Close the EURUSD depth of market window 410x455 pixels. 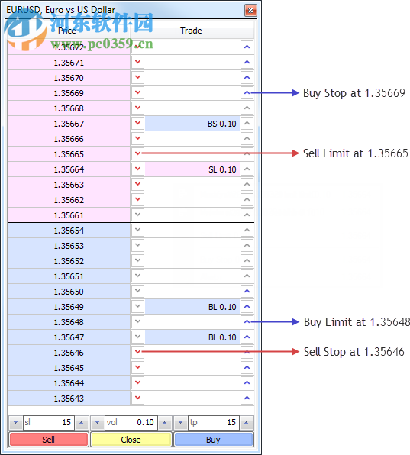pyautogui.click(x=250, y=11)
